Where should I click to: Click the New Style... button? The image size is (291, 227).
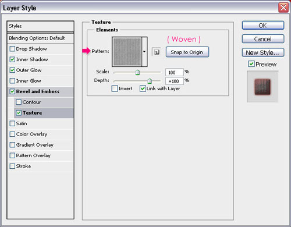(x=263, y=52)
